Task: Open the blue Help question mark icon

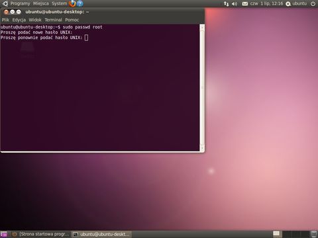Action: coord(80,3)
